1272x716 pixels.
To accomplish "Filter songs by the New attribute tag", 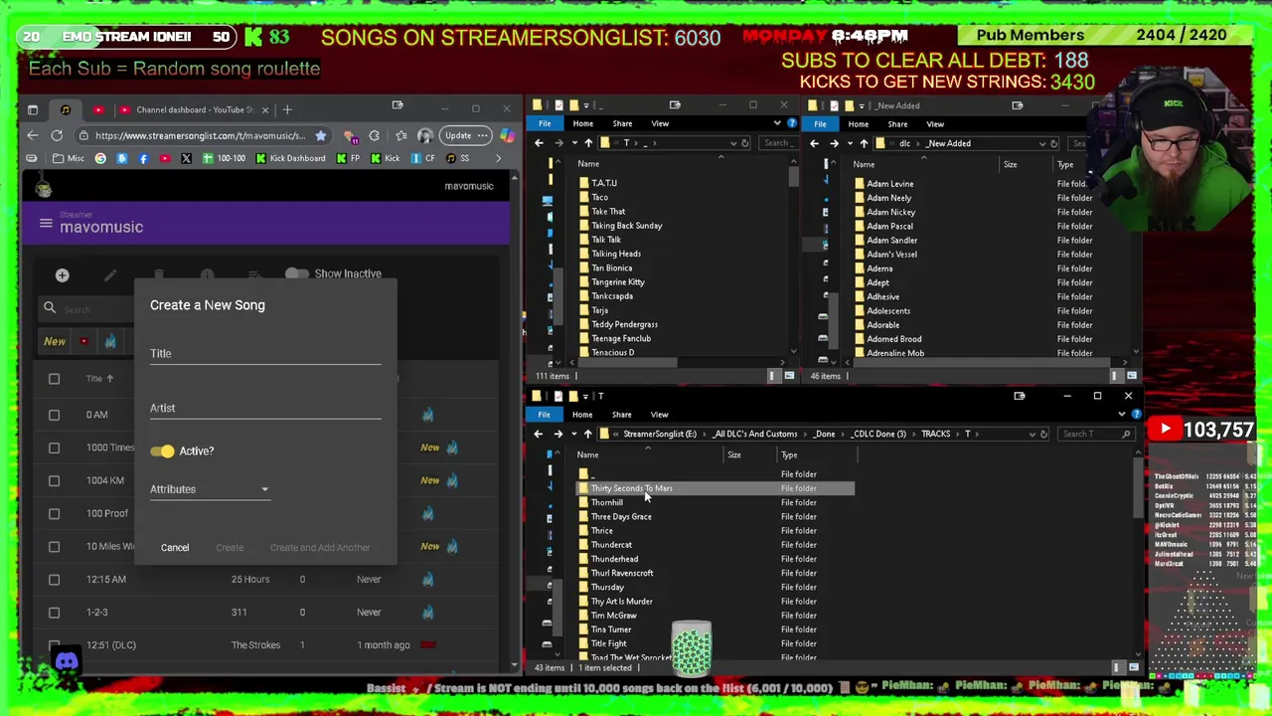I will pyautogui.click(x=55, y=341).
